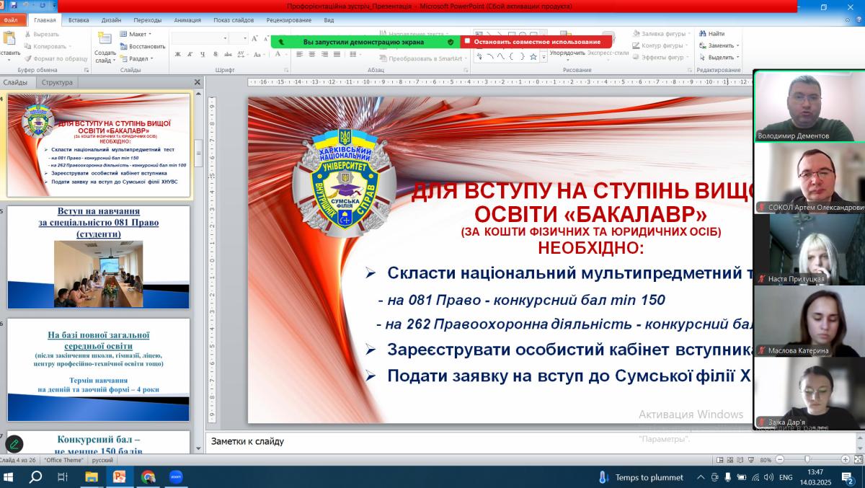The width and height of the screenshot is (865, 488).
Task: Switch to Slide Sorter view in status bar
Action: click(730, 459)
